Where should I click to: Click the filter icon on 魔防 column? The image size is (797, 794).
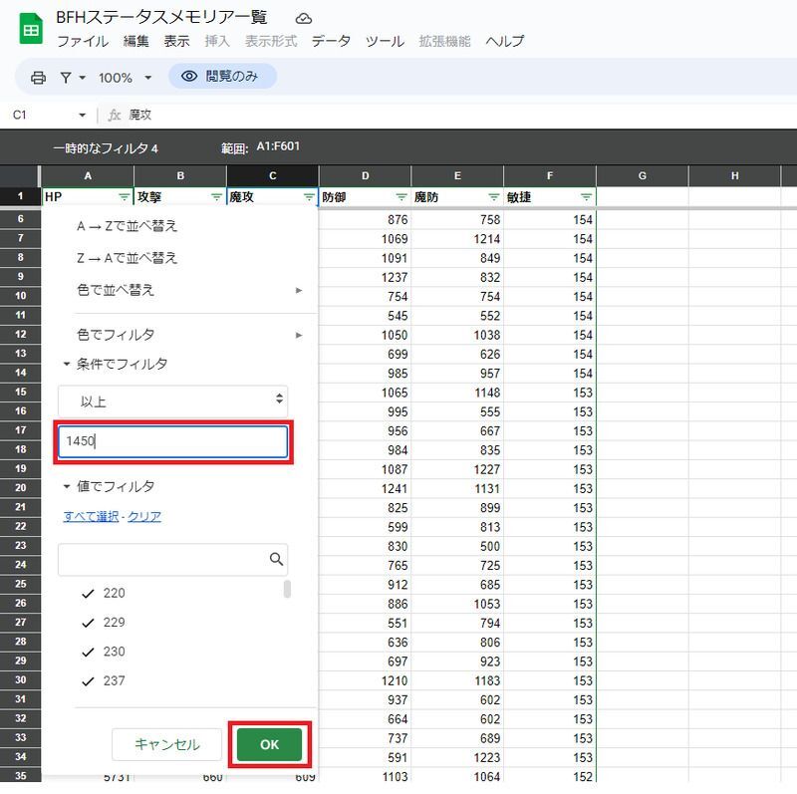pos(494,197)
